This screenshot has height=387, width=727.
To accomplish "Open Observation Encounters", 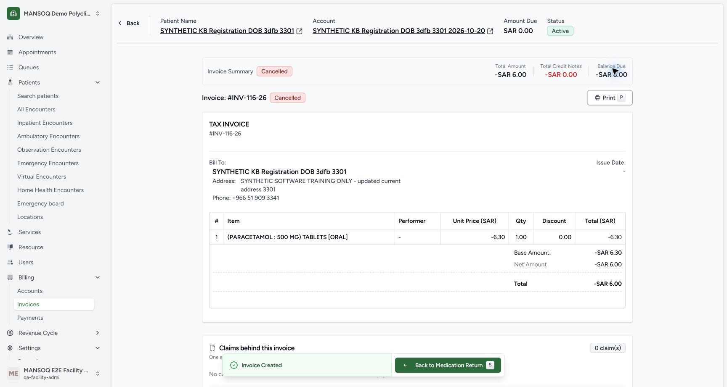I will pyautogui.click(x=49, y=150).
